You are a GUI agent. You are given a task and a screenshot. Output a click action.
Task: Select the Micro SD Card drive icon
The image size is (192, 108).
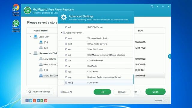coord(41,75)
